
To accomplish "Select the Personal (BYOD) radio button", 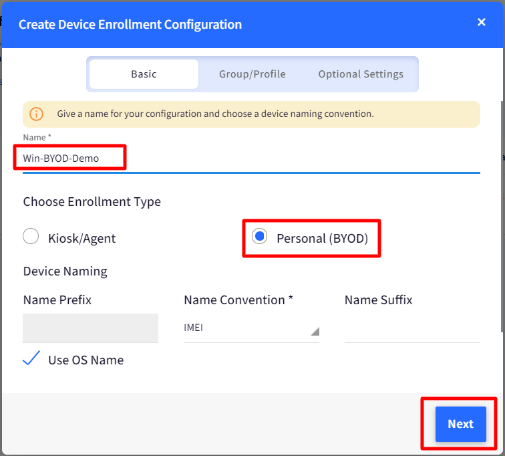I will click(x=260, y=236).
